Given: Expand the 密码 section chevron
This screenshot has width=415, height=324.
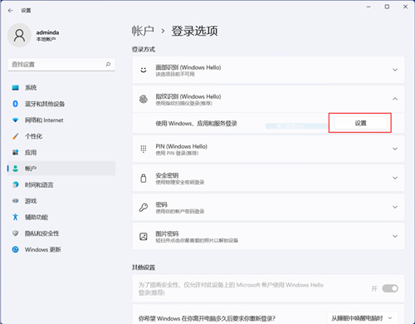Looking at the screenshot, I should 395,207.
